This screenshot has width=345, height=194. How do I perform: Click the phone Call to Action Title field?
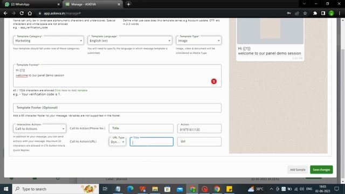pyautogui.click(x=141, y=128)
